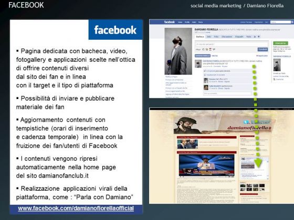Click the green become-a-fan button
Viewport: 294px width, 220px height.
[281, 43]
